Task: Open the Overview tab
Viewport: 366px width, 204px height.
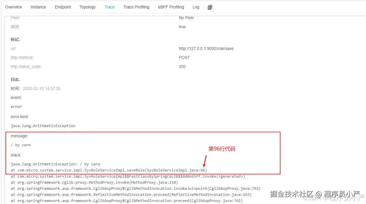Action: 14,7
